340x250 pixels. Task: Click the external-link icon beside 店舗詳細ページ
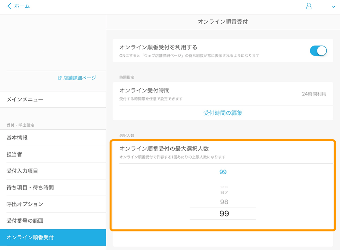(60, 78)
